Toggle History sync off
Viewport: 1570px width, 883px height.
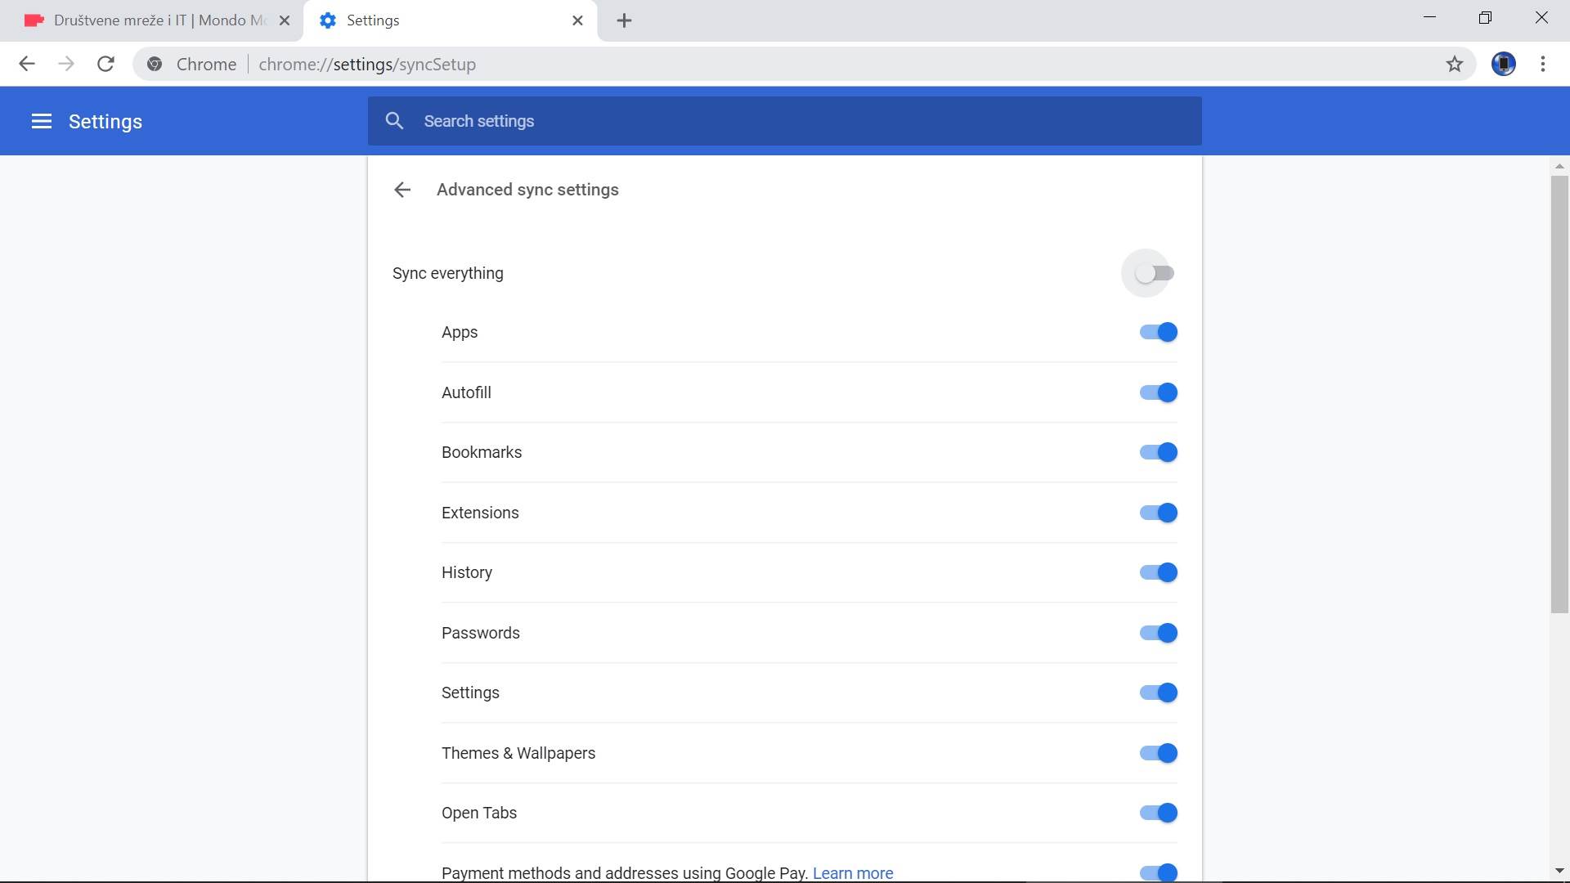pyautogui.click(x=1158, y=572)
